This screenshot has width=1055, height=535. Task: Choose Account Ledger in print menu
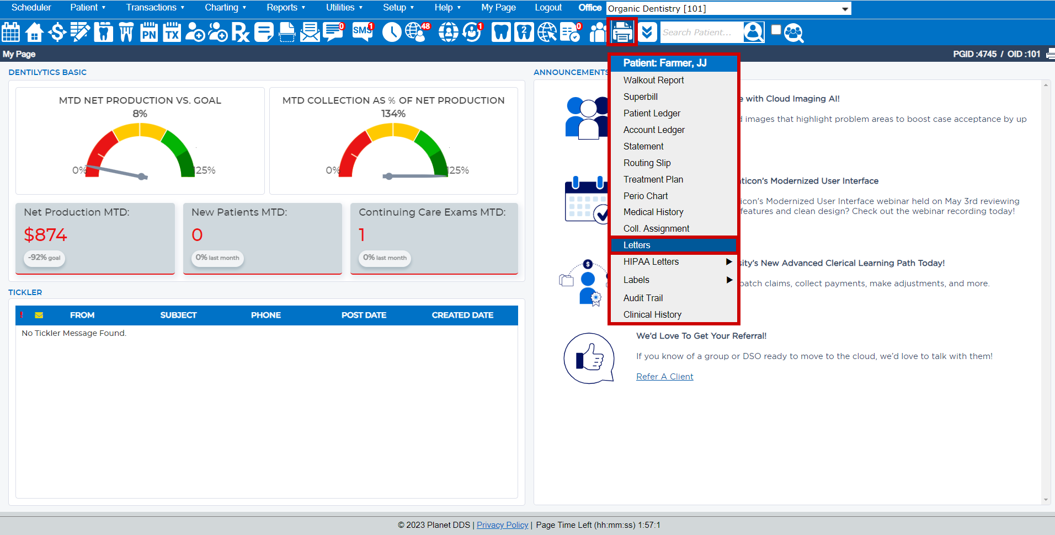tap(674, 130)
